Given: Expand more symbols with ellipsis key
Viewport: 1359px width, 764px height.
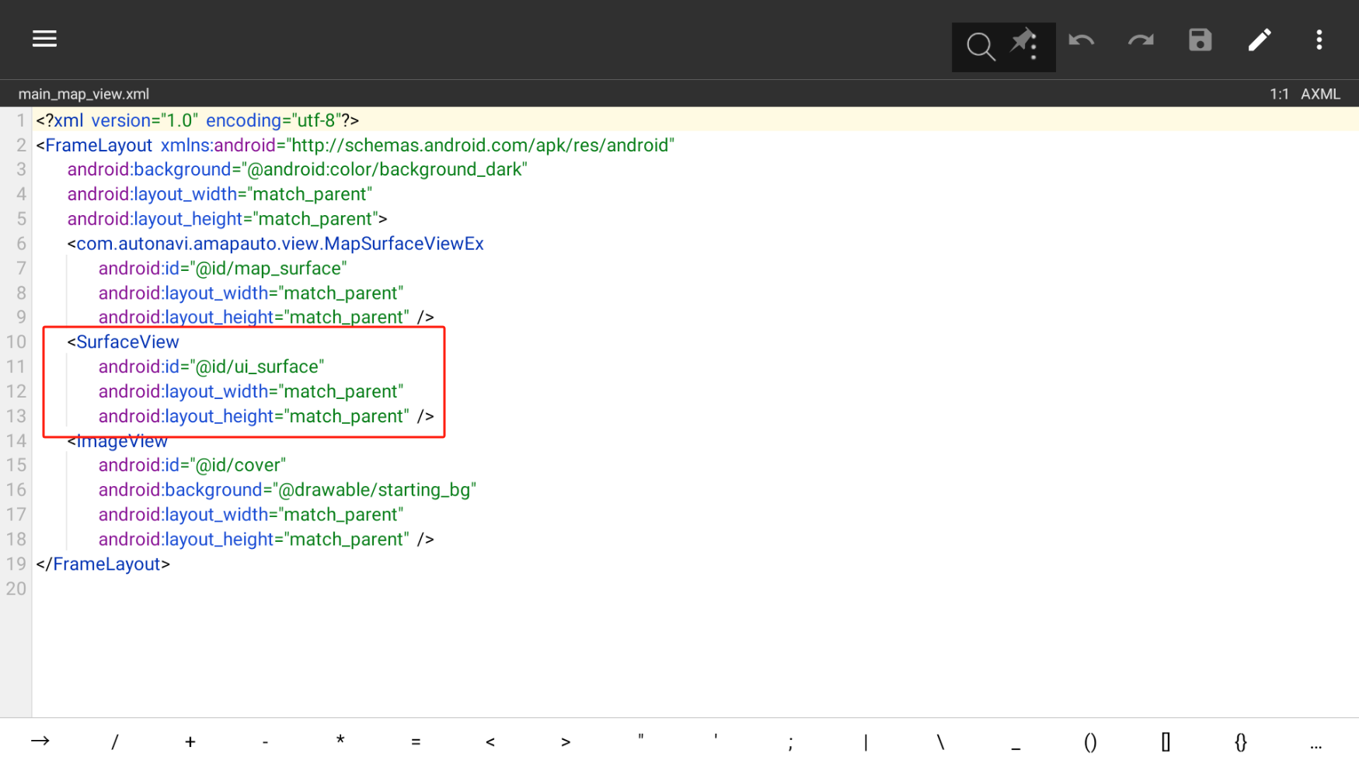Looking at the screenshot, I should click(x=1315, y=744).
